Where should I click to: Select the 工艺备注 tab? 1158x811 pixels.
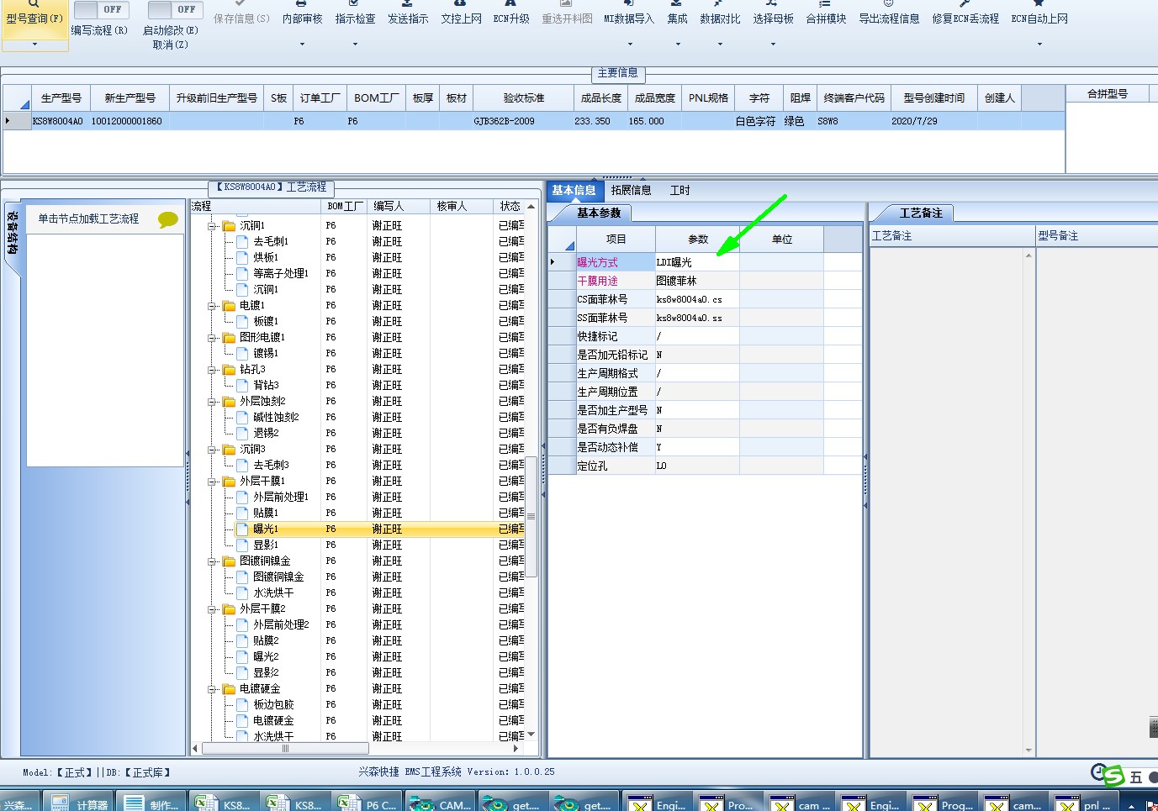(920, 213)
